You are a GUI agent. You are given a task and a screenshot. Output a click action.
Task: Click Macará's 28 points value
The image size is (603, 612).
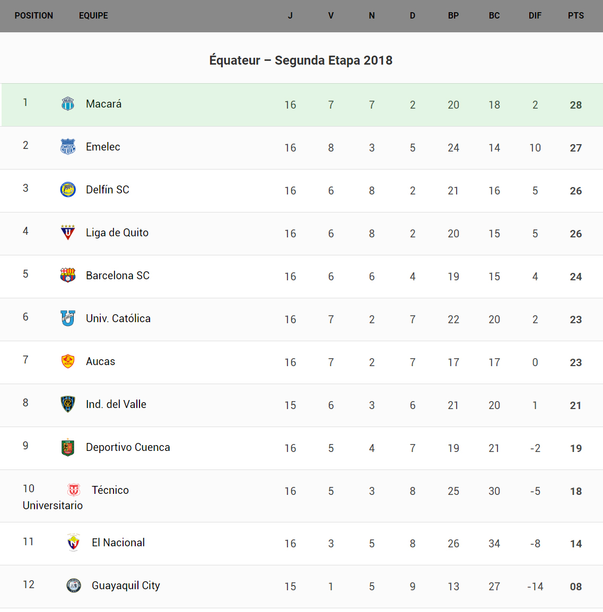(x=575, y=105)
